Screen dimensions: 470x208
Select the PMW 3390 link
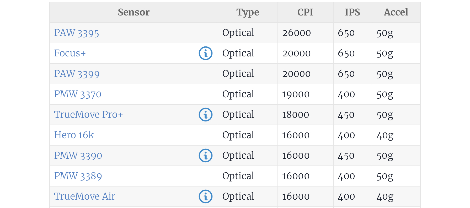(78, 156)
